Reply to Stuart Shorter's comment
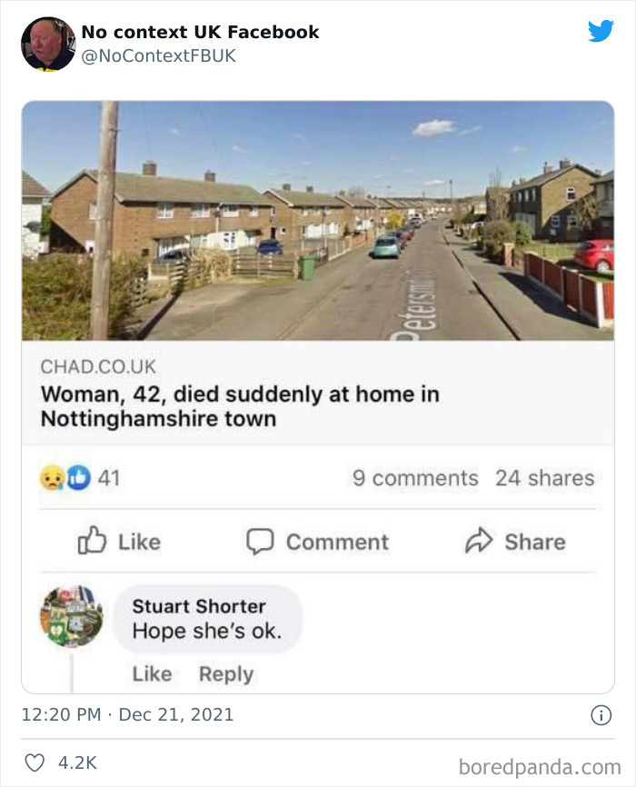 (x=226, y=674)
